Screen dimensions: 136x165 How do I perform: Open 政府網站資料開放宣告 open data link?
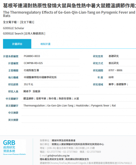[77, 159]
